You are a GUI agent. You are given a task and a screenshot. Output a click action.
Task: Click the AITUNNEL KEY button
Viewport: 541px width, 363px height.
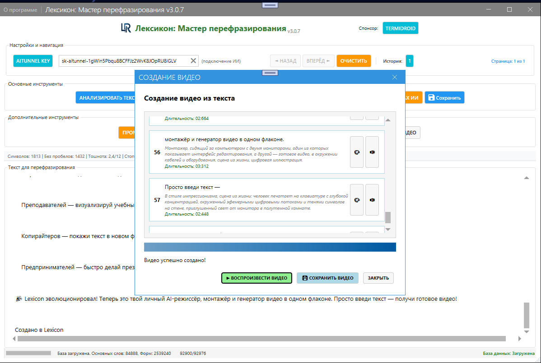pos(33,61)
